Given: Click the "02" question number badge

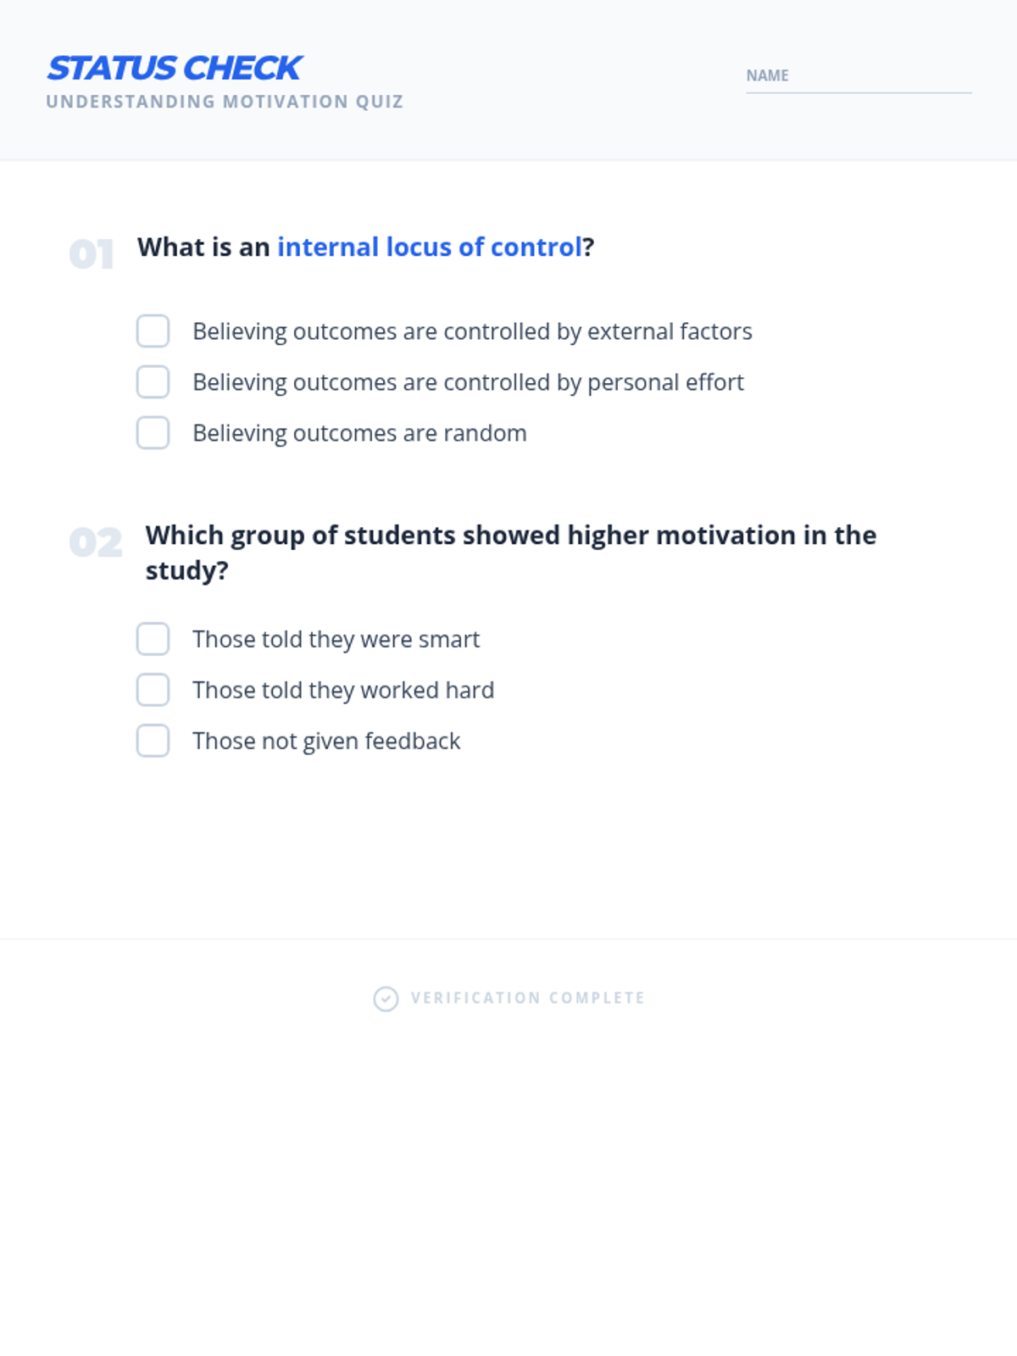Looking at the screenshot, I should click(95, 542).
